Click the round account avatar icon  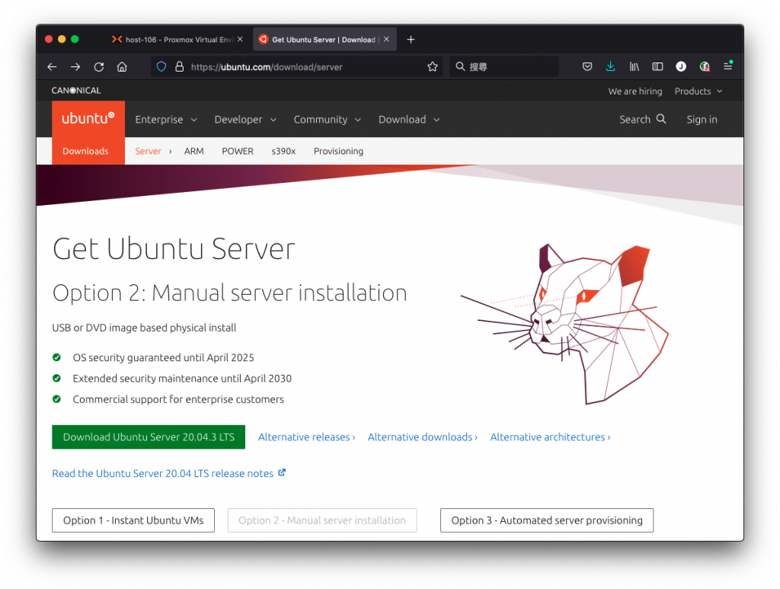point(681,66)
